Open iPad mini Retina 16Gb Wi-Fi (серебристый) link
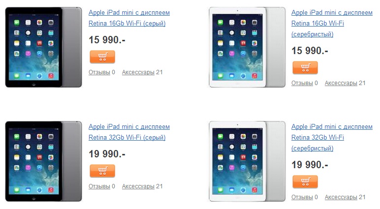Image resolution: width=380 pixels, height=209 pixels. tap(332, 23)
